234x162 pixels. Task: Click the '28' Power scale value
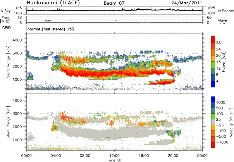[x=218, y=43]
